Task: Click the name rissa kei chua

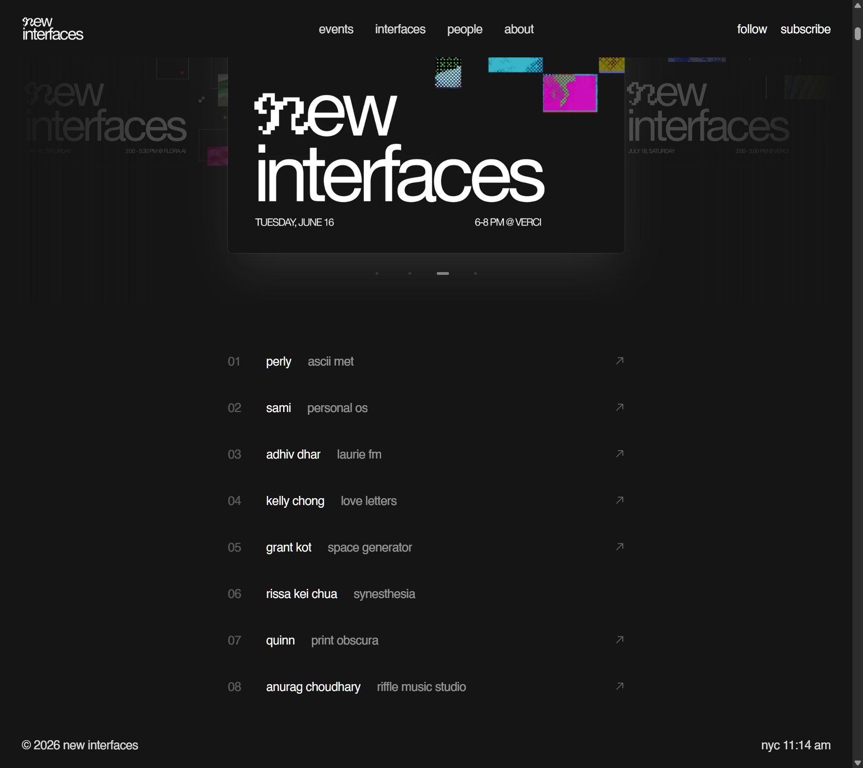Action: coord(301,594)
